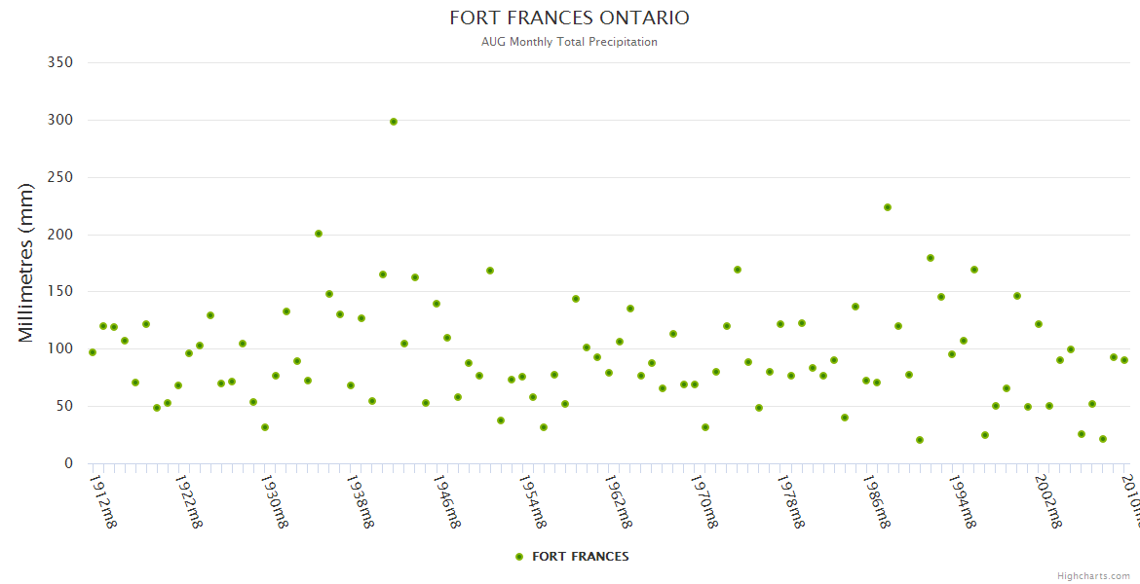1140x584 pixels.
Task: Select the data point near 225 mm
Action: point(888,207)
